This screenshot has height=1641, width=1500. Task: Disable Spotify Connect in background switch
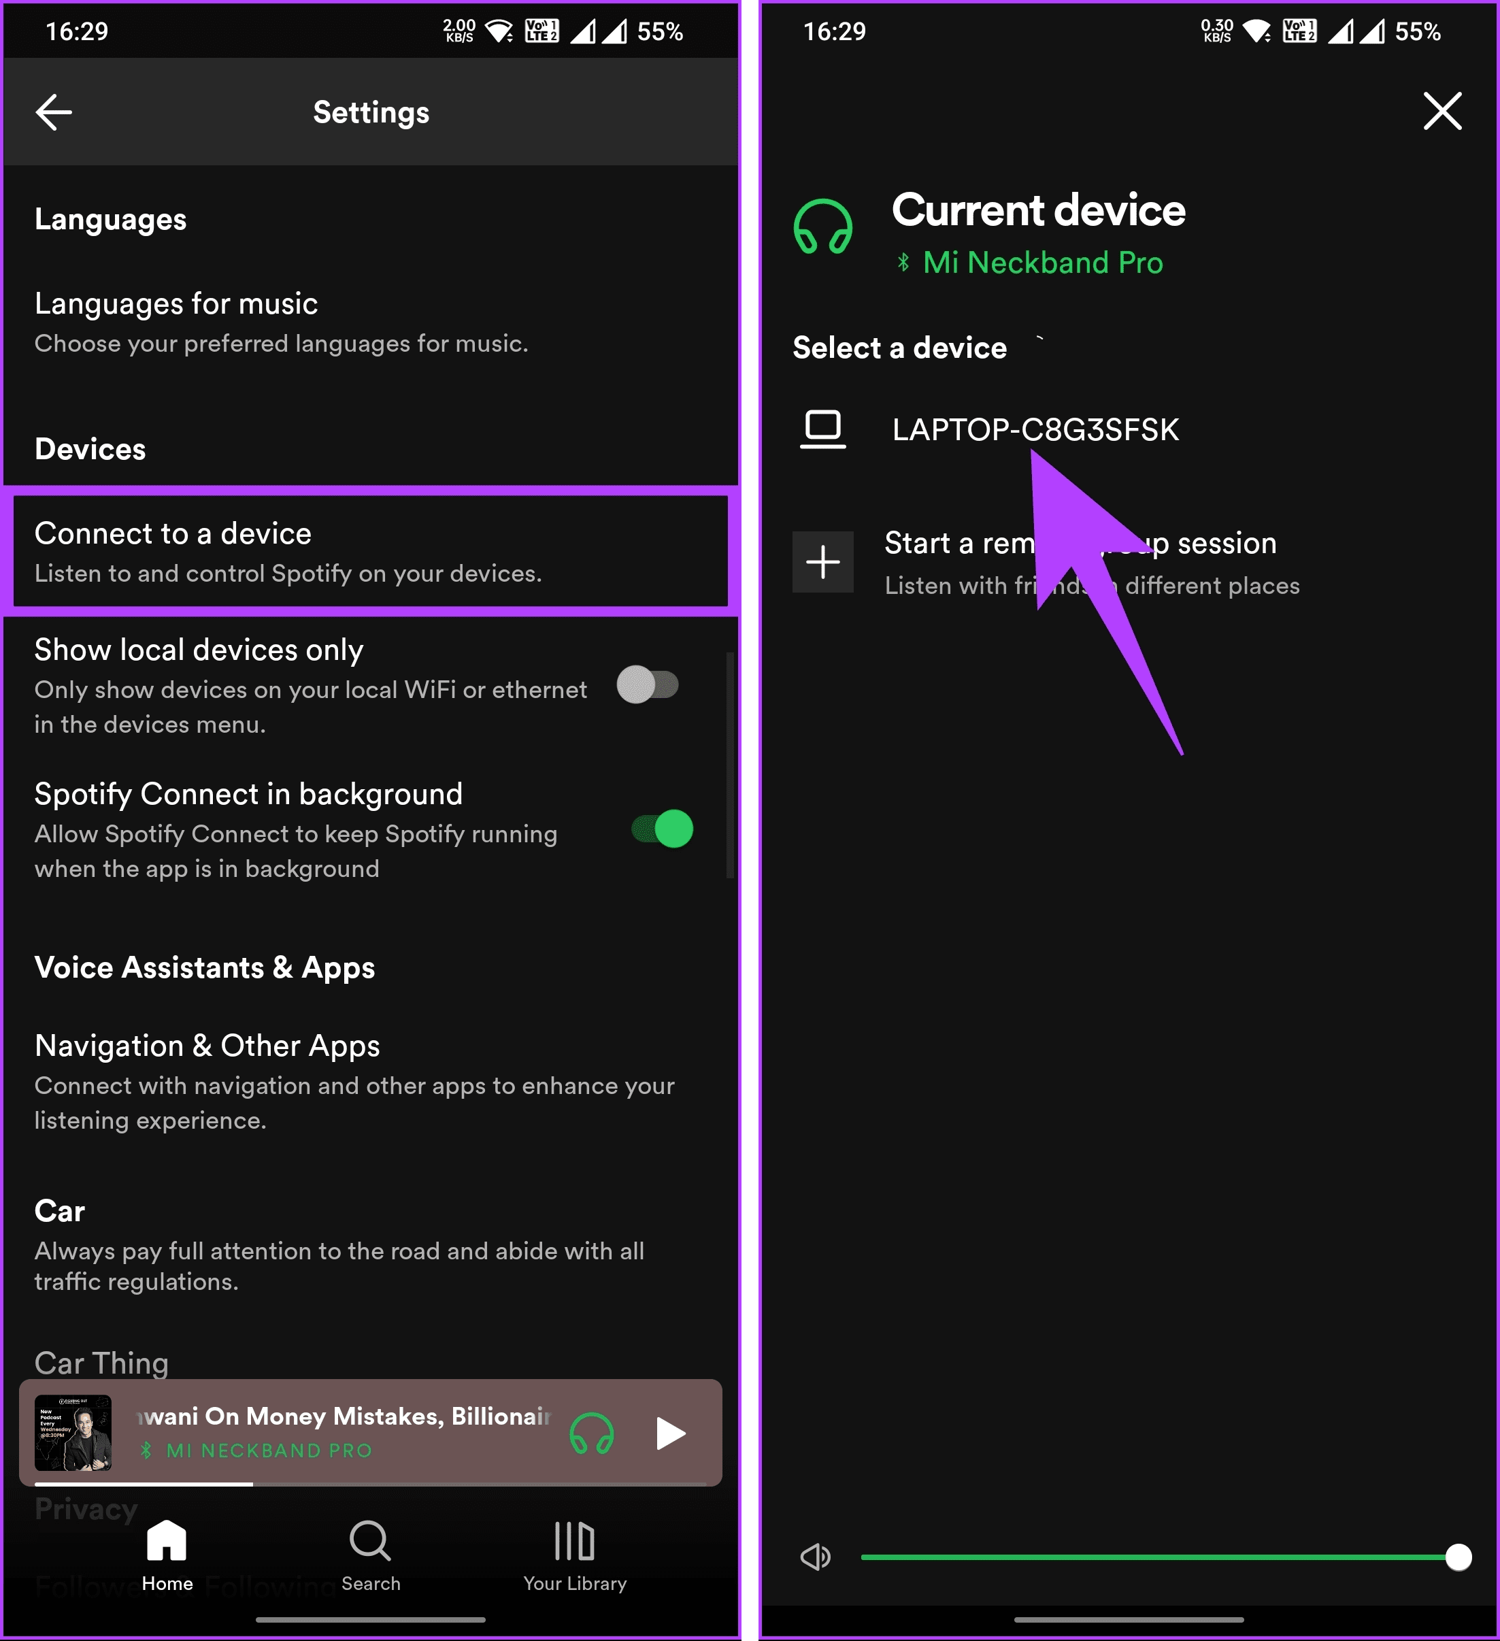(x=663, y=829)
